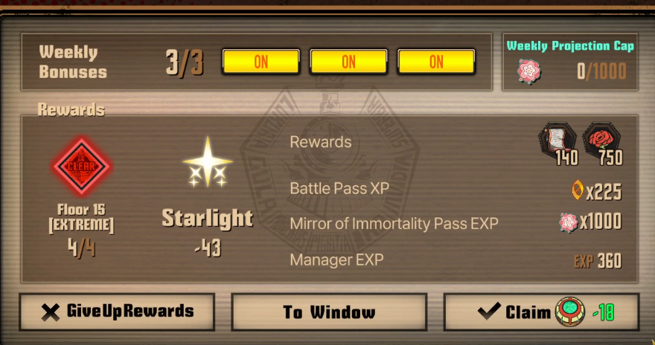Click the Starlight -43 value
This screenshot has width=655, height=345.
pyautogui.click(x=208, y=248)
